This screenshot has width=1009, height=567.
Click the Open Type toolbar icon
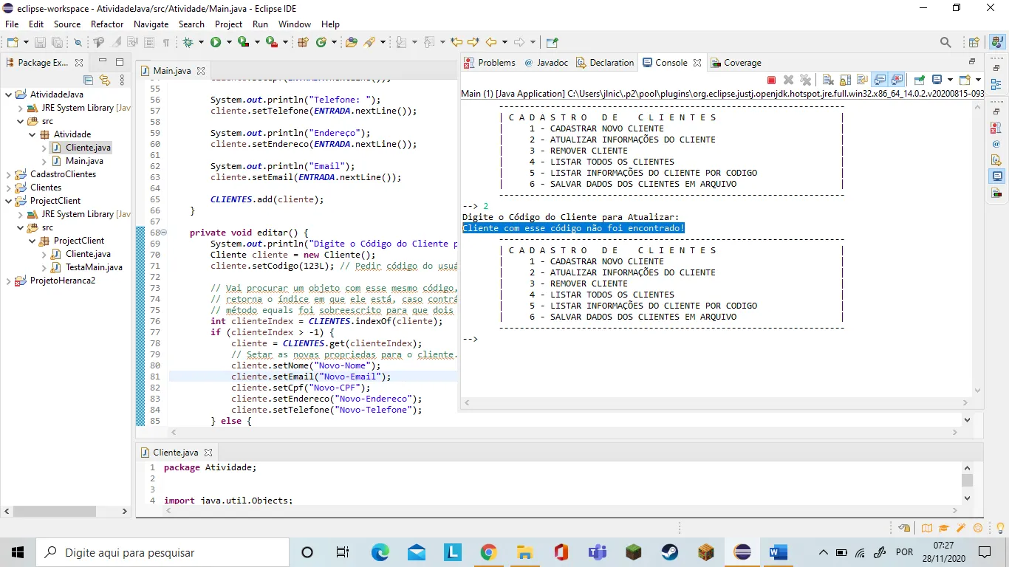coord(351,43)
